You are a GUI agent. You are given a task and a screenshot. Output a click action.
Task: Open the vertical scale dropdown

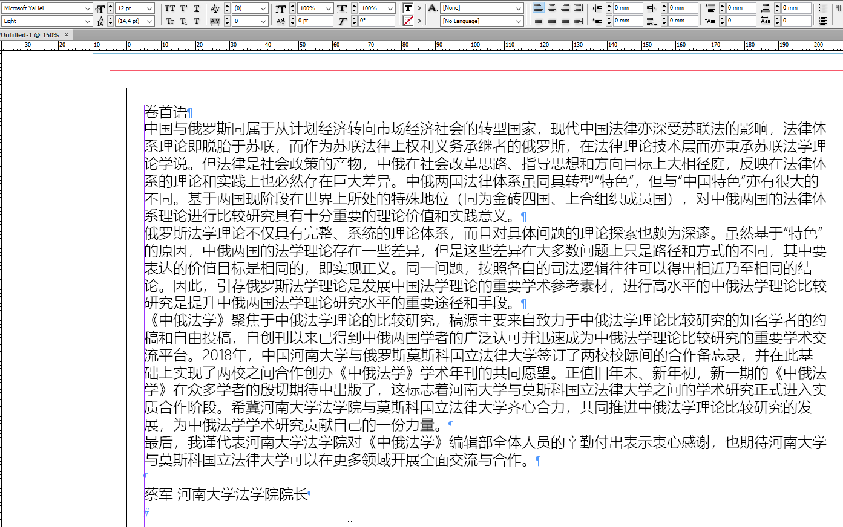tap(329, 8)
